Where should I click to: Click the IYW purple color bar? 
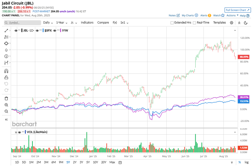61,30
